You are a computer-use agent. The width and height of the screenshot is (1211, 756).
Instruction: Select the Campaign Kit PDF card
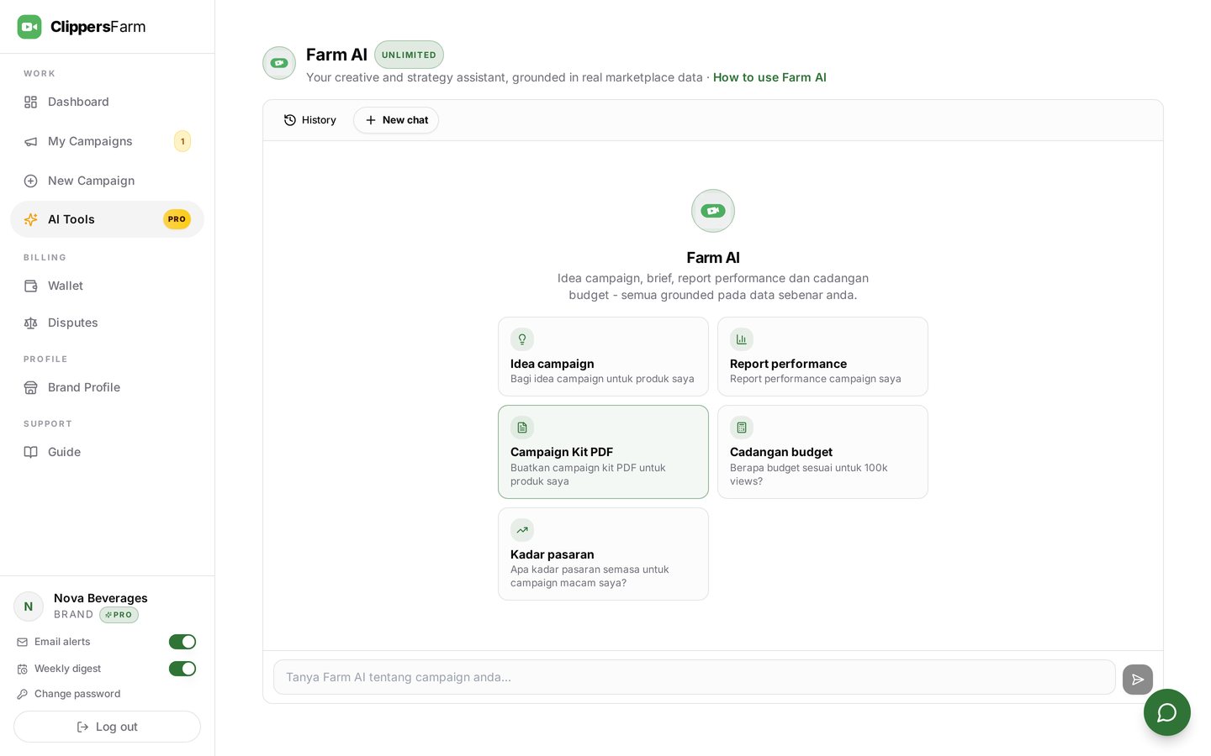[x=603, y=452]
